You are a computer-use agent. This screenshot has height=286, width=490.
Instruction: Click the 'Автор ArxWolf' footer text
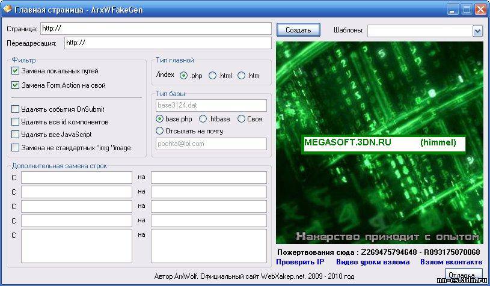(254, 276)
